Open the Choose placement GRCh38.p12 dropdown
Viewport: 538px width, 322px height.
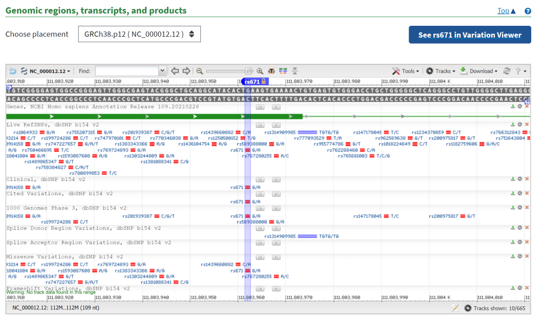(x=139, y=34)
